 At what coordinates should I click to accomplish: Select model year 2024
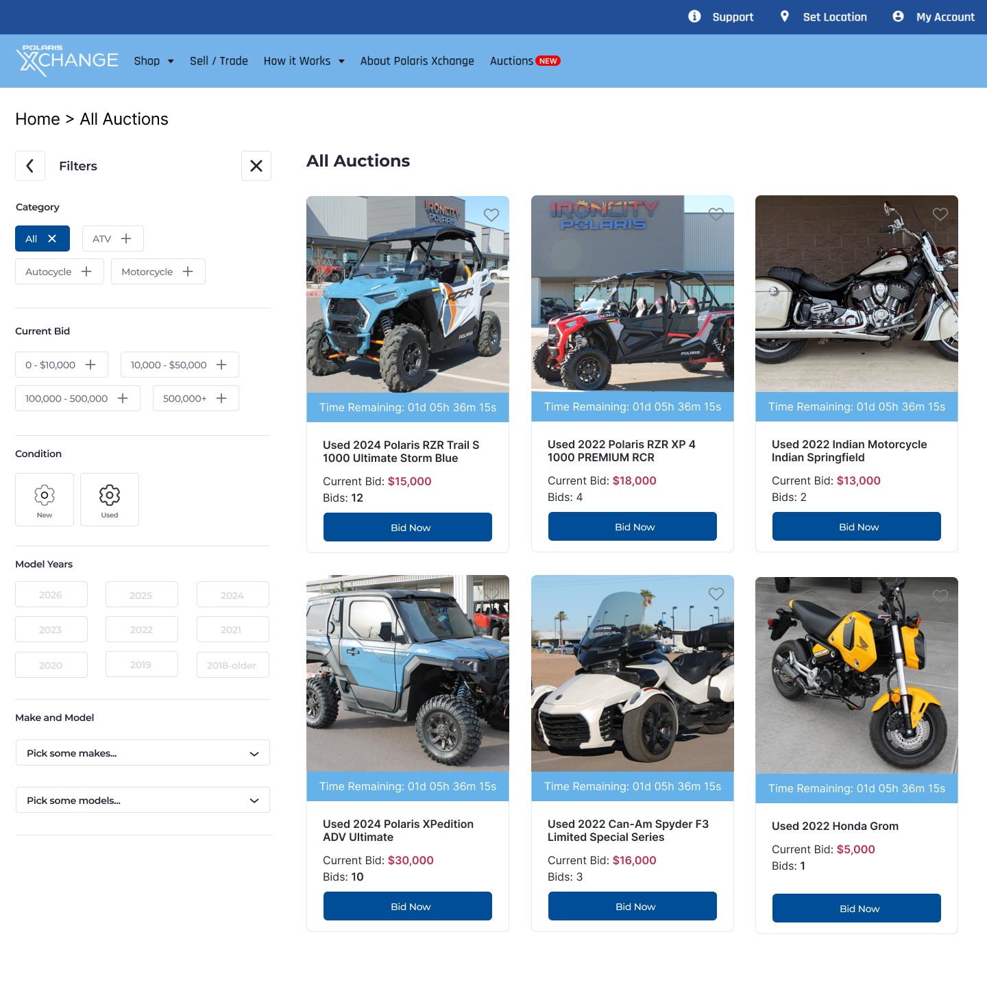pos(233,594)
